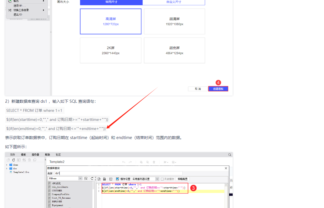The image size is (324, 208).
Task: Select the Template2.fvs file
Action: (x=21, y=172)
